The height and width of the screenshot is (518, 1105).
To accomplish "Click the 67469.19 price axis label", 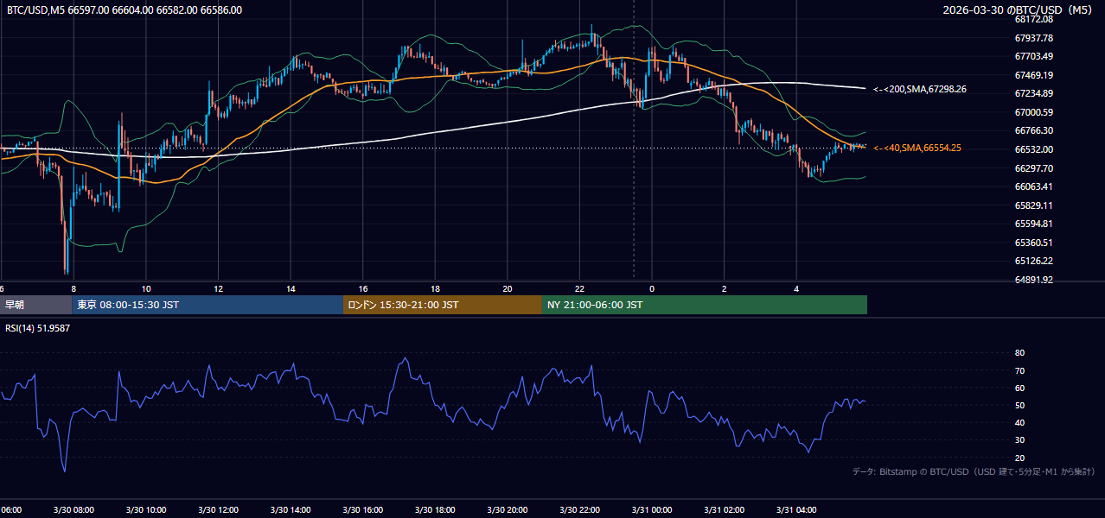I will pos(1033,75).
